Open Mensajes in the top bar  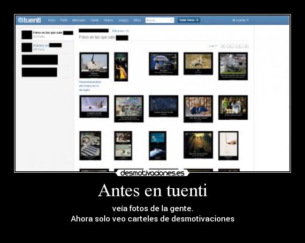[79, 20]
